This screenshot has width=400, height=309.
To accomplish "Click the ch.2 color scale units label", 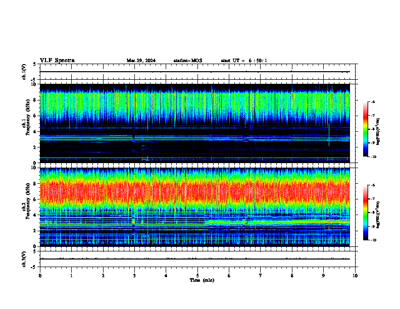I will point(378,215).
